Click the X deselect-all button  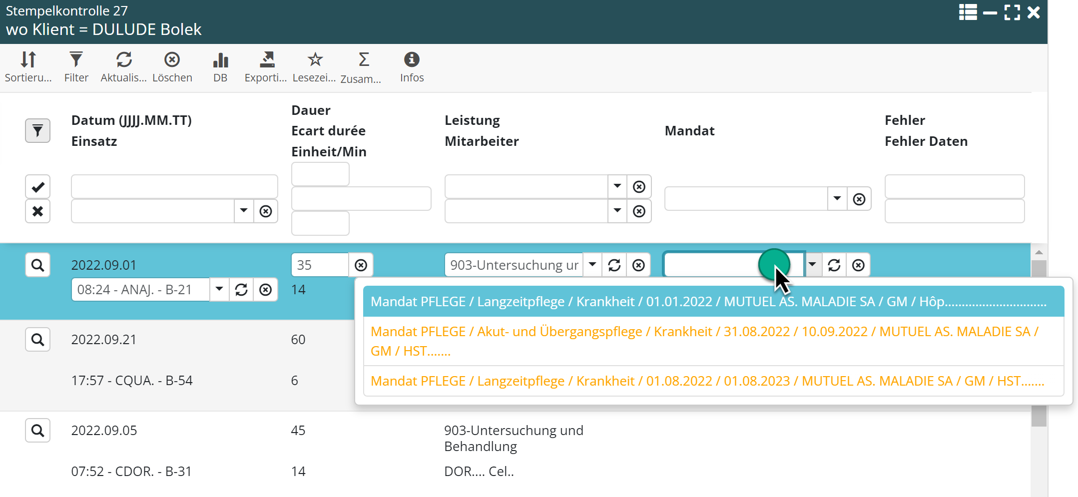pyautogui.click(x=37, y=211)
